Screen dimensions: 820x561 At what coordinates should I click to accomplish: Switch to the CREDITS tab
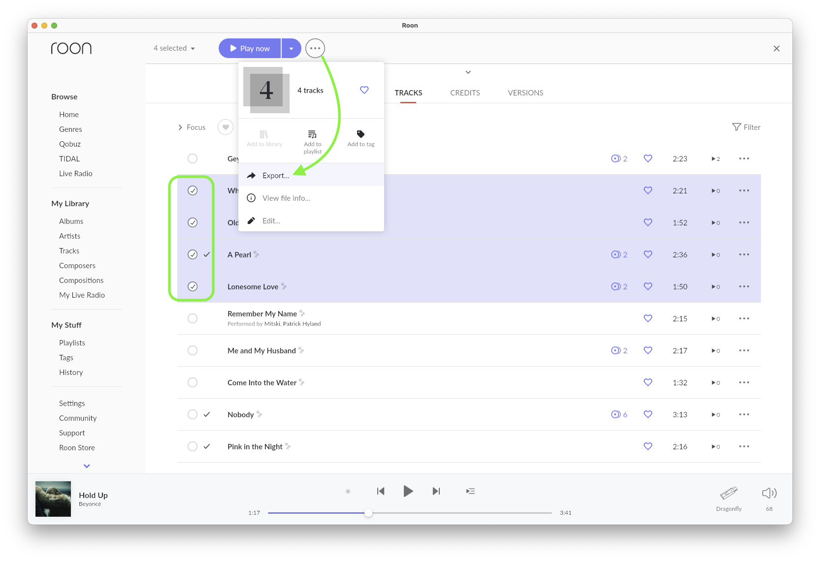pyautogui.click(x=465, y=93)
